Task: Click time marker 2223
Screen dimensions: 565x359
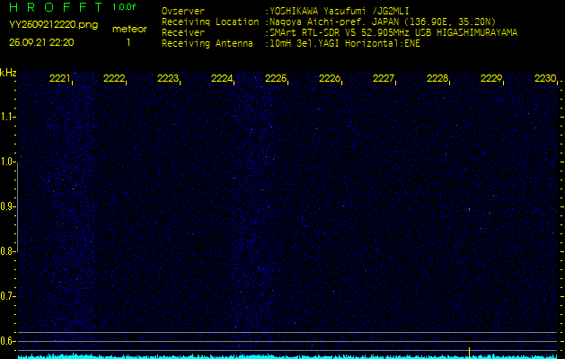Action: click(x=168, y=78)
